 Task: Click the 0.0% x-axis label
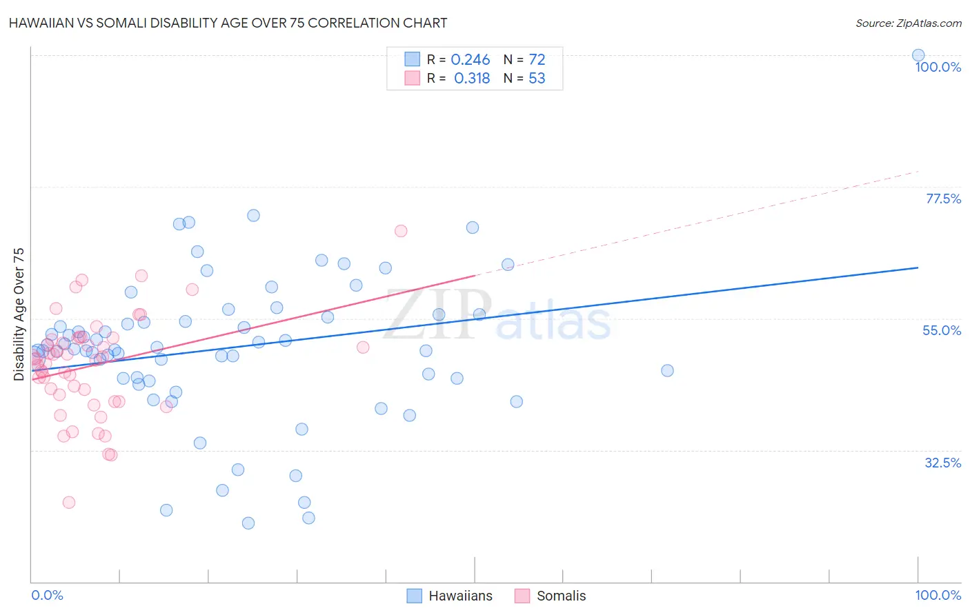click(x=47, y=595)
